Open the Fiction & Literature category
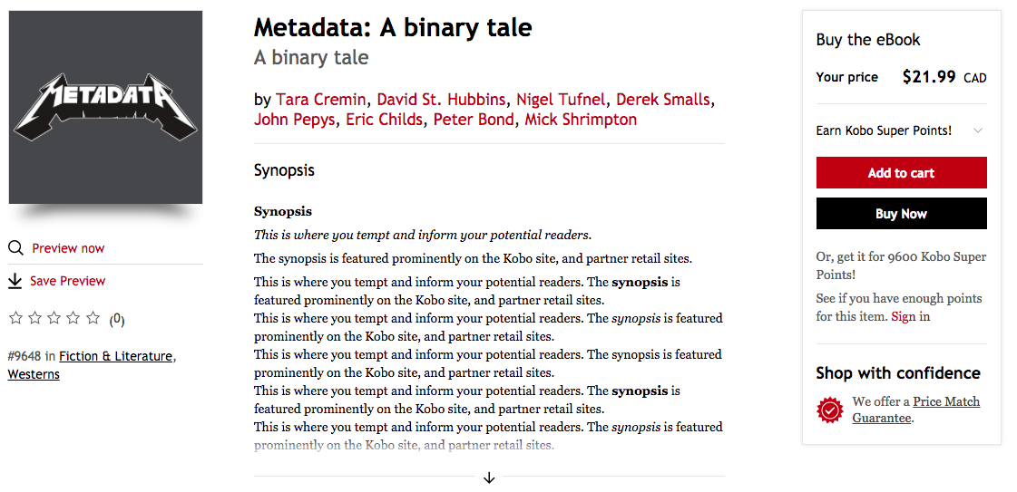 [x=115, y=356]
